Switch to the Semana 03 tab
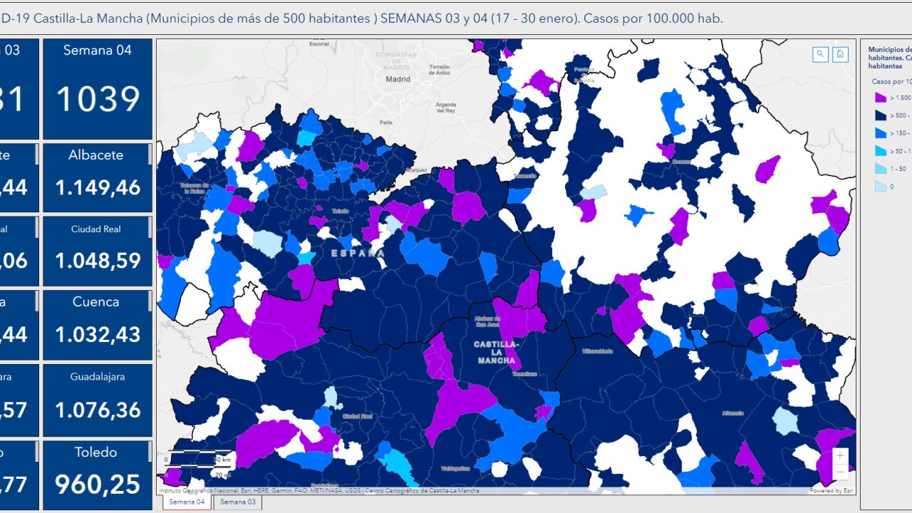The image size is (912, 513). tap(237, 502)
